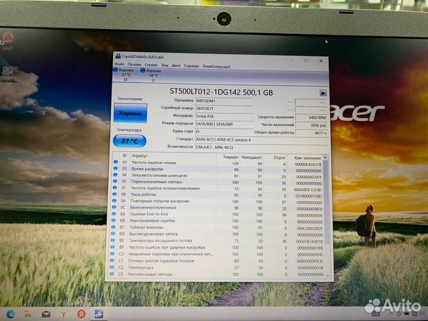Click the 27 °C temperature button
428x321 pixels.
click(x=130, y=141)
